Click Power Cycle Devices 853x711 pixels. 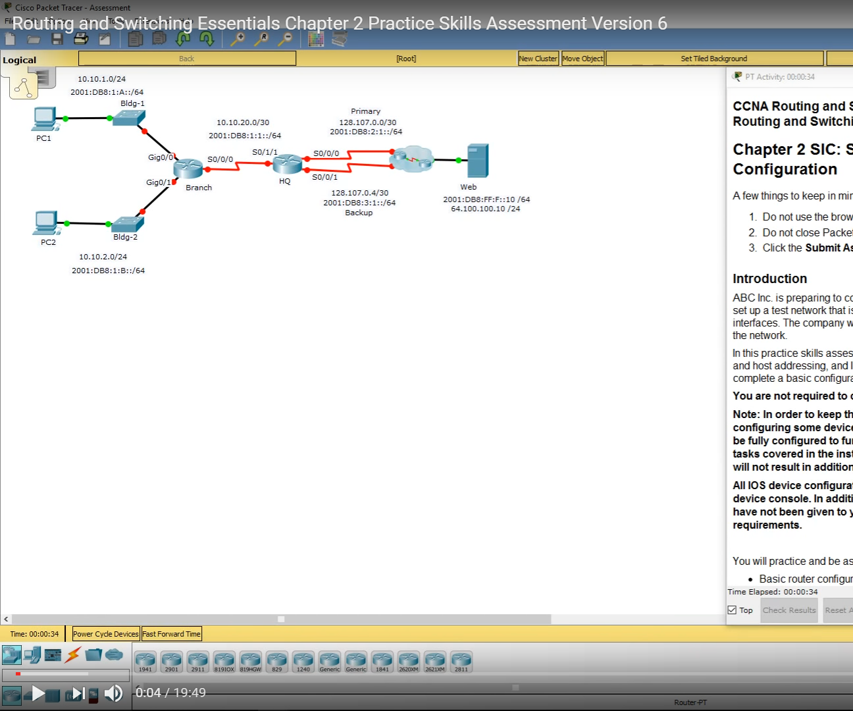tap(105, 633)
